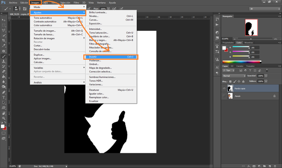Open the Archivo menu
282x168 pixels.
pos(13,3)
